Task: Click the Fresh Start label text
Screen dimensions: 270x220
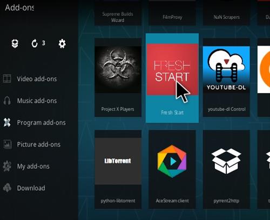Action: coord(172,112)
